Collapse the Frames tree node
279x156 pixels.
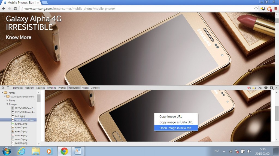(x=2, y=93)
